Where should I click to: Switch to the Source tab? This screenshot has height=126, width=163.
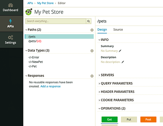click(118, 30)
